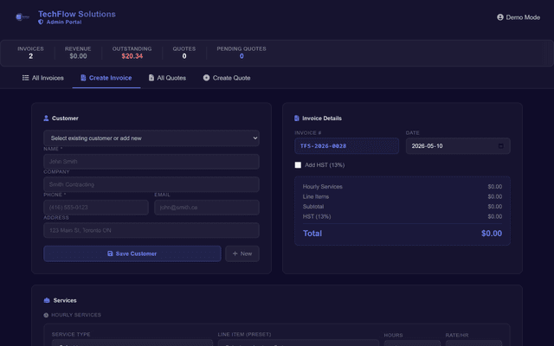Click the Total $0.00 amount
Image resolution: width=554 pixels, height=346 pixels.
492,234
